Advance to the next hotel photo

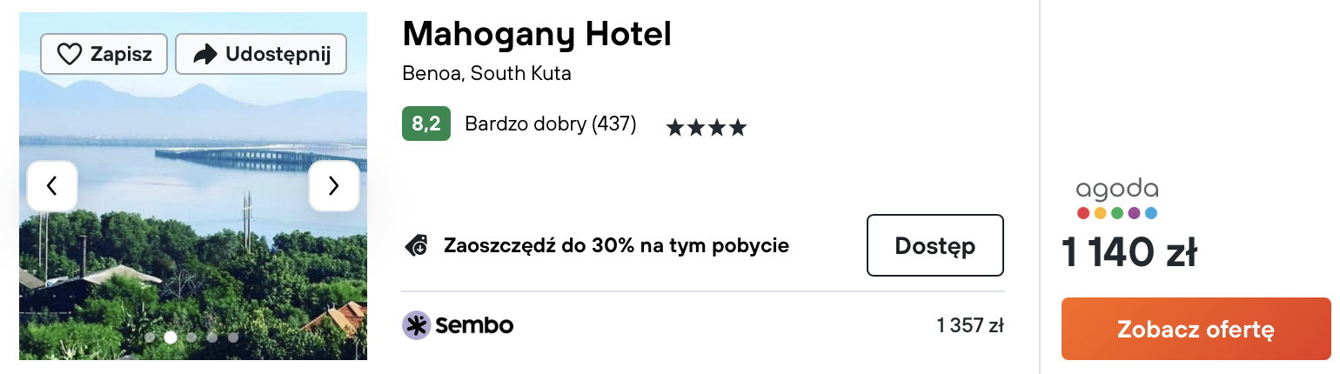pyautogui.click(x=334, y=185)
